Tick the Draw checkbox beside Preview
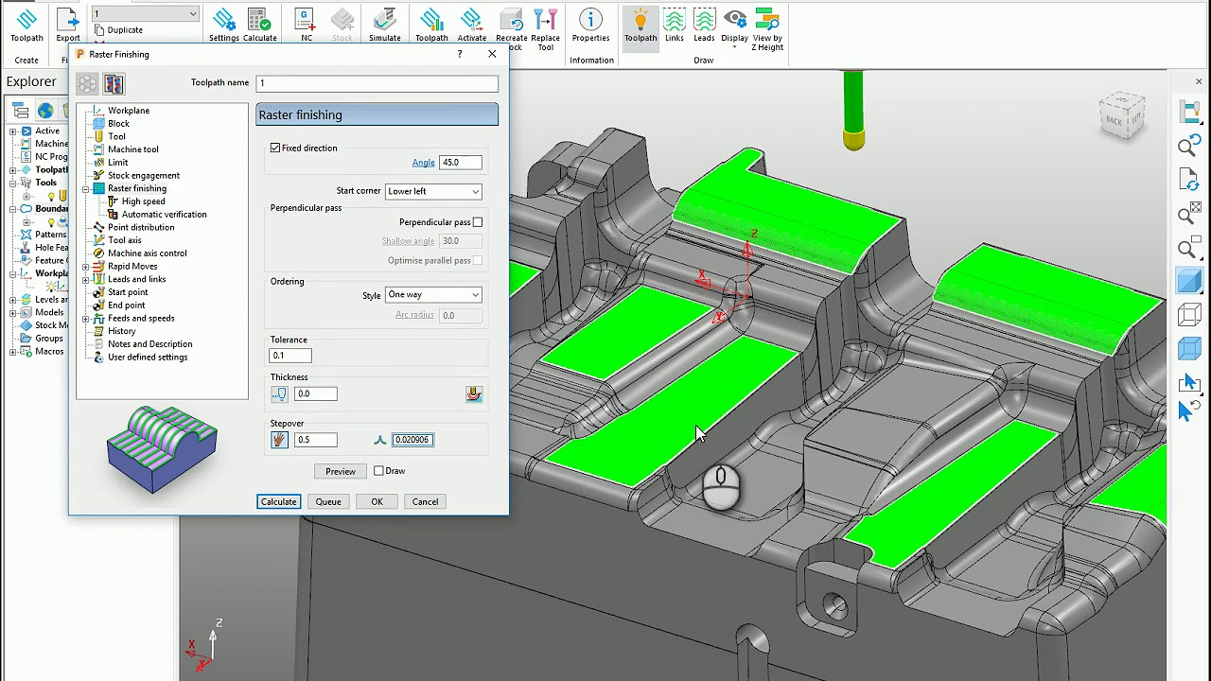Screen dimensions: 1211x681 click(378, 471)
